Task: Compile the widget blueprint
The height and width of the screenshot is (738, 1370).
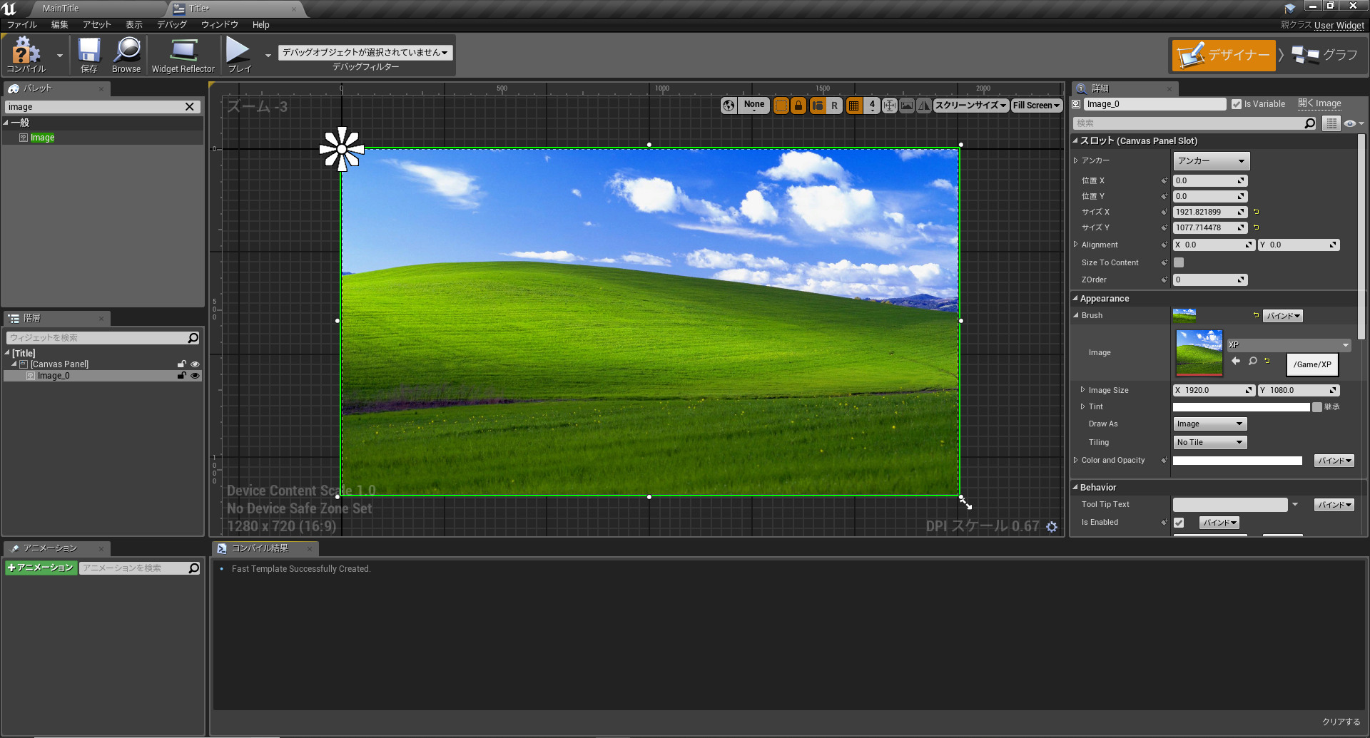Action: [x=26, y=55]
